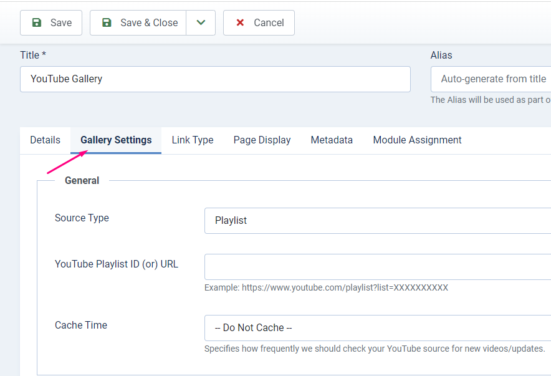Screen dimensions: 551x376
Task: Click the Save button
Action: pos(51,23)
